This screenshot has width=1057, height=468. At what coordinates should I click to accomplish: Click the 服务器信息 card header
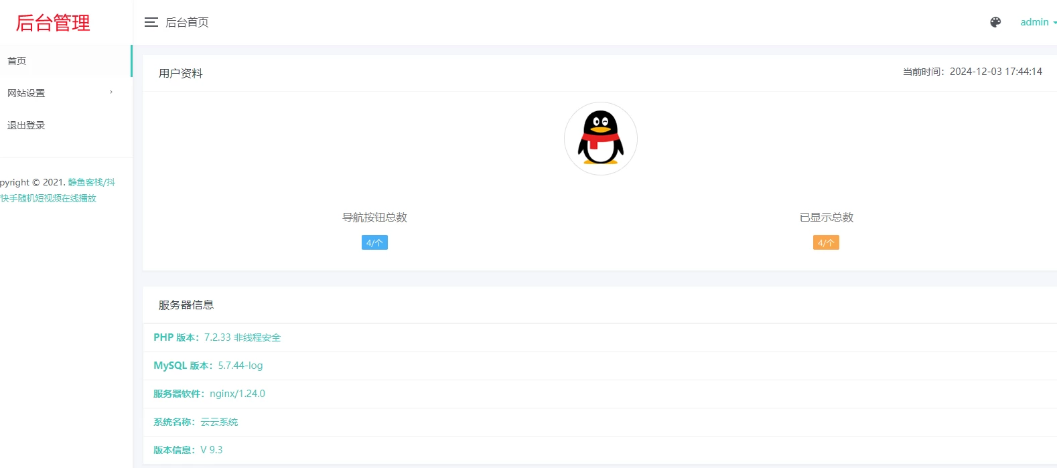pyautogui.click(x=186, y=305)
